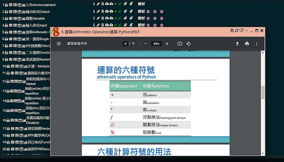284x162 pixels.
Task: Toggle the green lock on Output row
Action: click(x=120, y=12)
